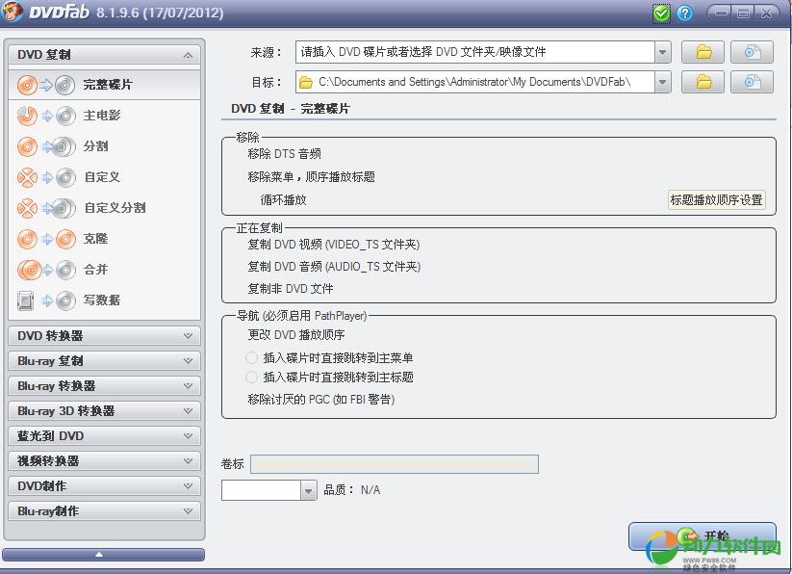This screenshot has width=792, height=574.
Task: Expand the DVD 转换器 section
Action: [x=104, y=336]
